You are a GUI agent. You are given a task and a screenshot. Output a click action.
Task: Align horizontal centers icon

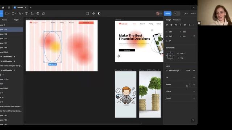pos(171,25)
